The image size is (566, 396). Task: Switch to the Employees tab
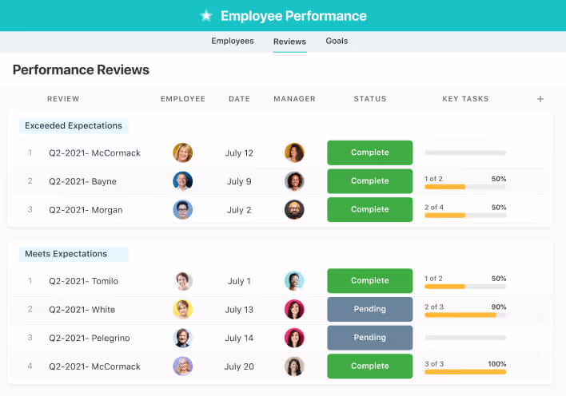pyautogui.click(x=233, y=42)
